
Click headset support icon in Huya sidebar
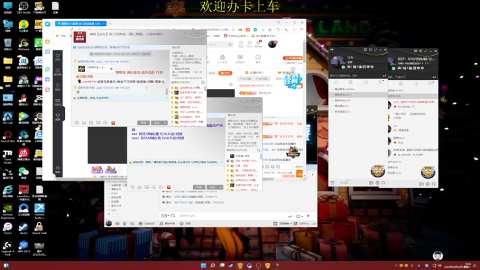click(x=58, y=169)
